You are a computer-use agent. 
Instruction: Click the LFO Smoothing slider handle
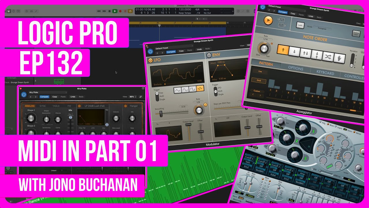161,114
